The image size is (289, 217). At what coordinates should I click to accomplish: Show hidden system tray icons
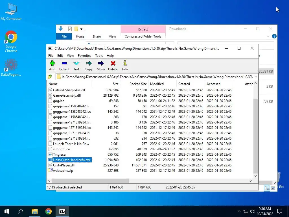(x=239, y=211)
